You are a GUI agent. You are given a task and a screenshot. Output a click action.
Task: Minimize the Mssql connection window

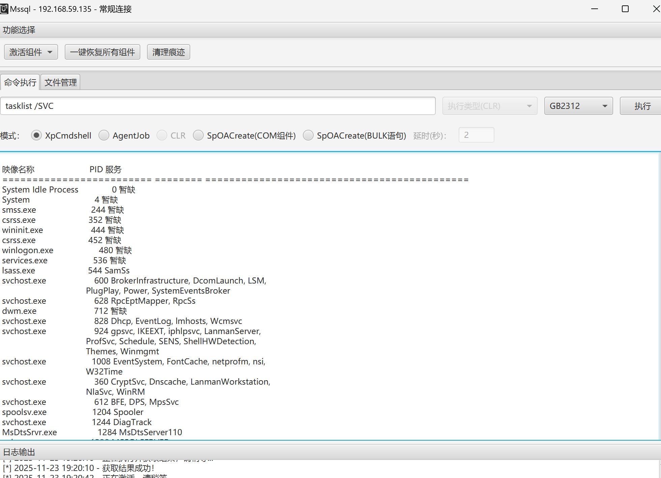click(595, 9)
